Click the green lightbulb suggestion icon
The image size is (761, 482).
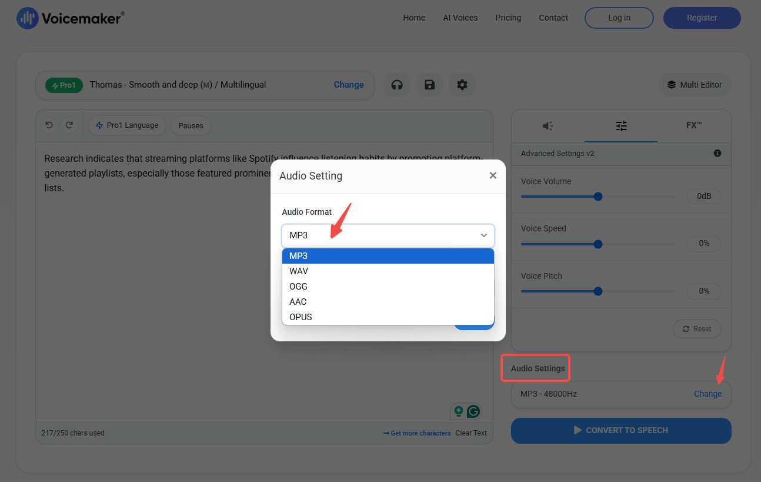click(x=458, y=411)
